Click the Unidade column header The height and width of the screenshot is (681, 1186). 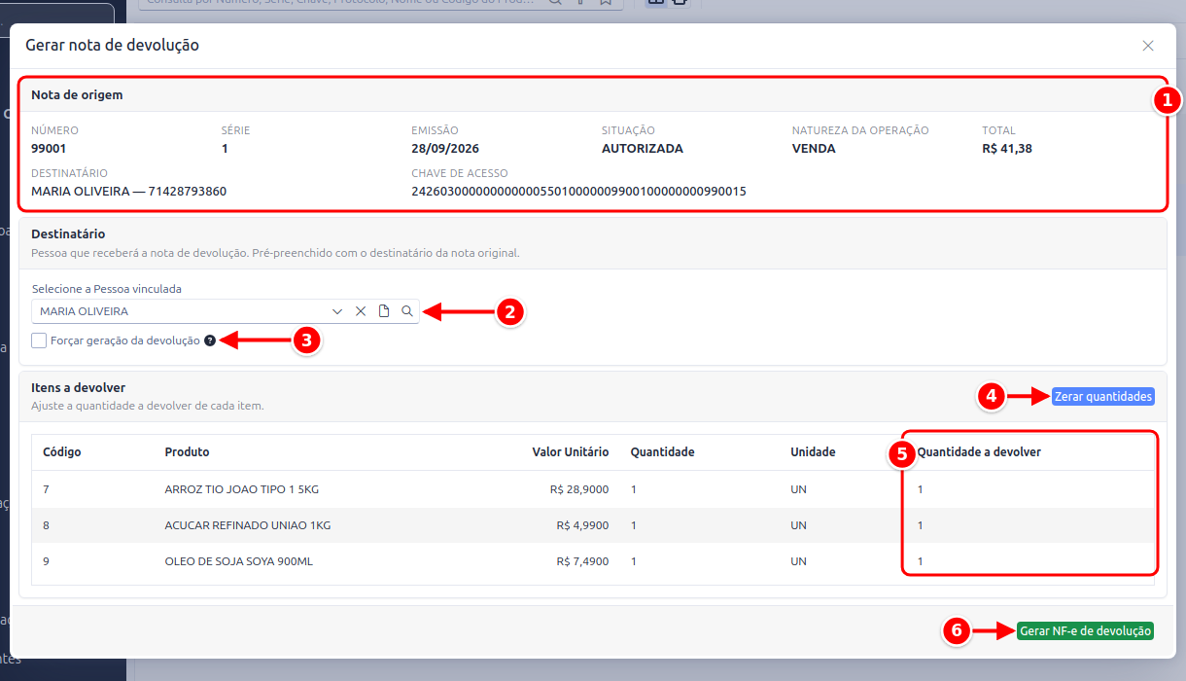pos(813,451)
